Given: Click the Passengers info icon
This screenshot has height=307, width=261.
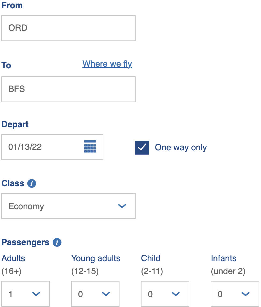Looking at the screenshot, I should 57,242.
